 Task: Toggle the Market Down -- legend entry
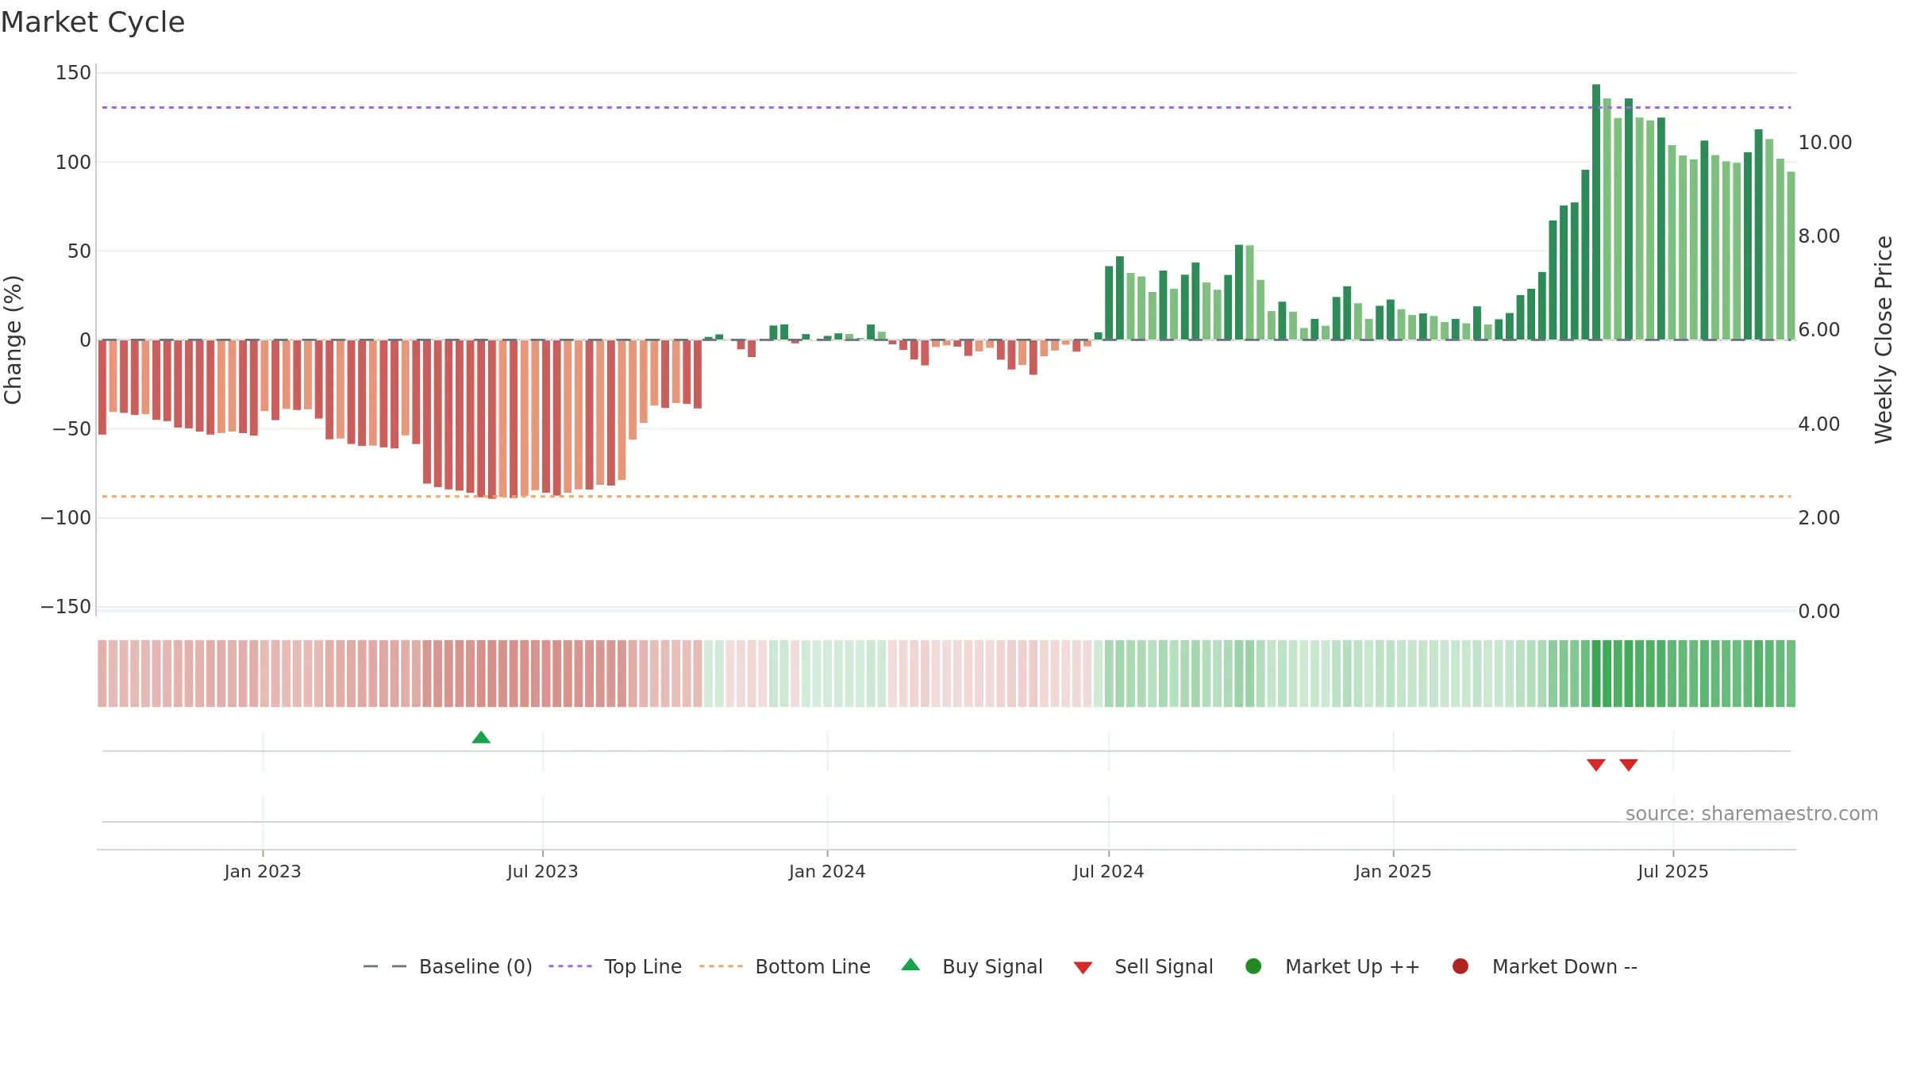[x=1545, y=966]
